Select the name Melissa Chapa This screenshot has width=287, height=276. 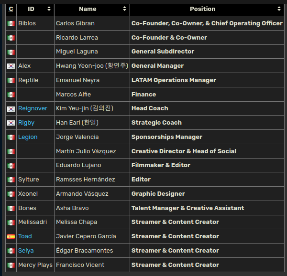coord(77,222)
